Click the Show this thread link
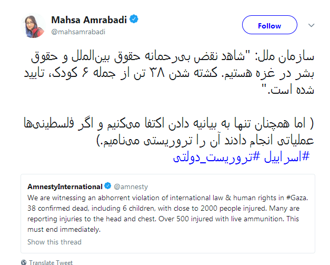The height and width of the screenshot is (265, 330). pos(54,242)
